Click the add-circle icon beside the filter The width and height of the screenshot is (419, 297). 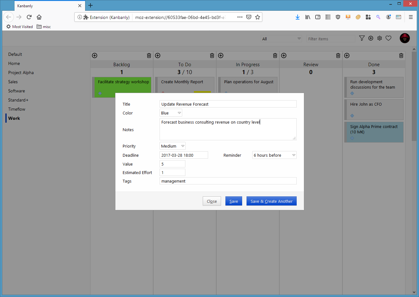(371, 38)
